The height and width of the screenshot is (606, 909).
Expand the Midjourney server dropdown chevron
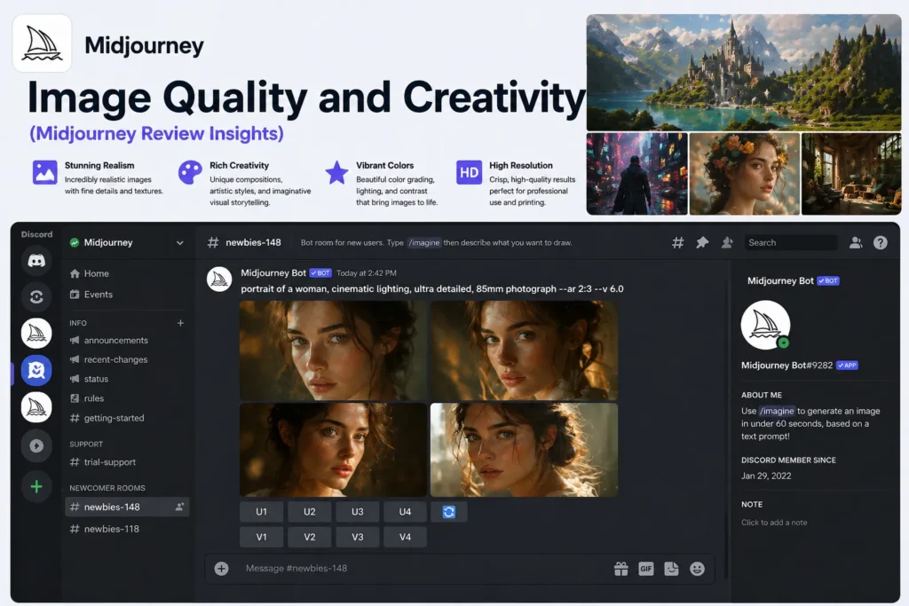click(x=179, y=243)
